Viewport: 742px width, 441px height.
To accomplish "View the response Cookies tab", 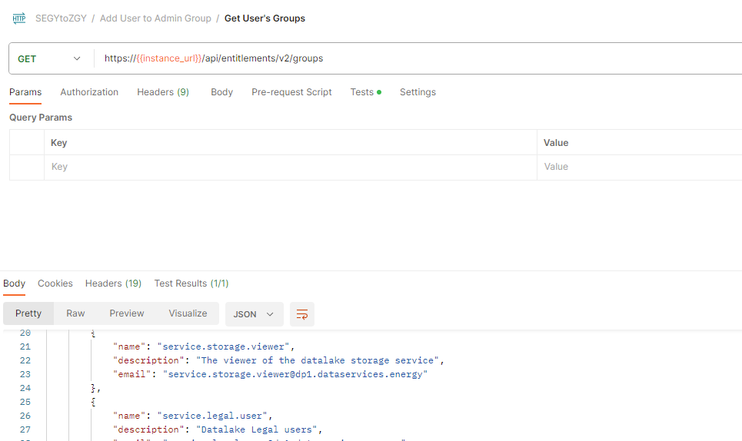I will (55, 283).
